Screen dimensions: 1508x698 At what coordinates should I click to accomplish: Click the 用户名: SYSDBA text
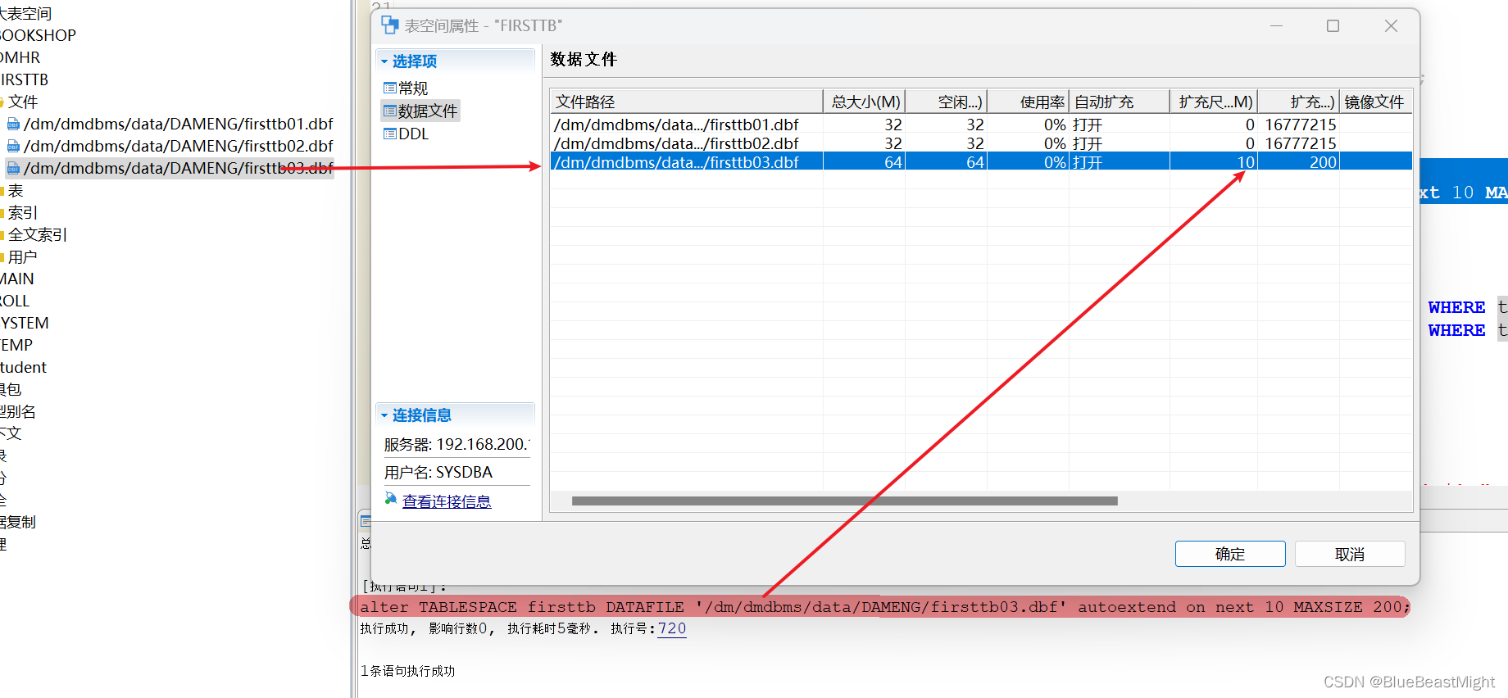point(438,472)
